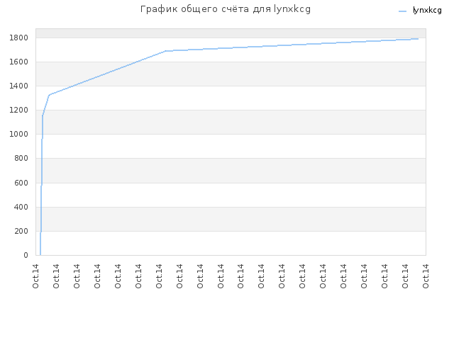
Task: Click the line's final point near 1790
Action: [x=418, y=39]
